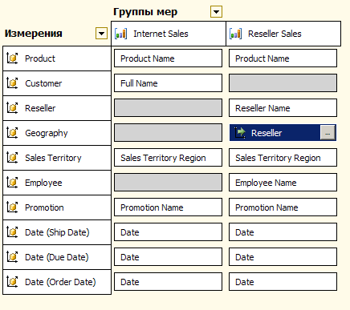This screenshot has height=310, width=350.
Task: Click Order Date's Date cell under Reseller Sales
Action: pos(283,282)
